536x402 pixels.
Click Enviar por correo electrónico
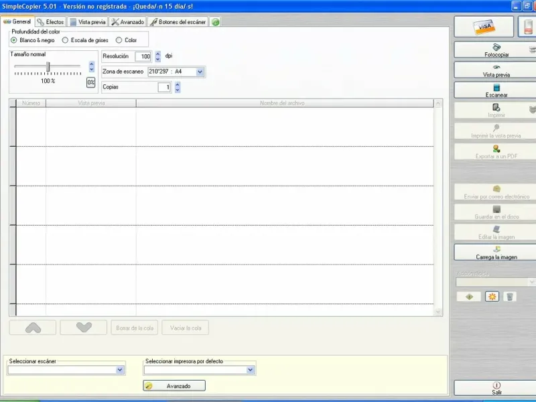(496, 192)
